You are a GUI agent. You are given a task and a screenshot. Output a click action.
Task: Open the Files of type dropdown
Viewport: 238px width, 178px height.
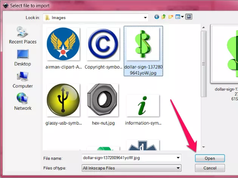click(x=178, y=168)
